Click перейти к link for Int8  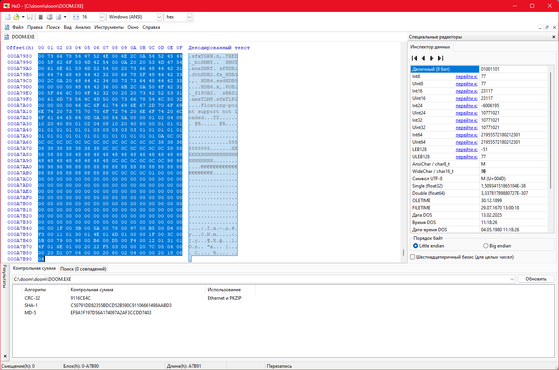466,76
